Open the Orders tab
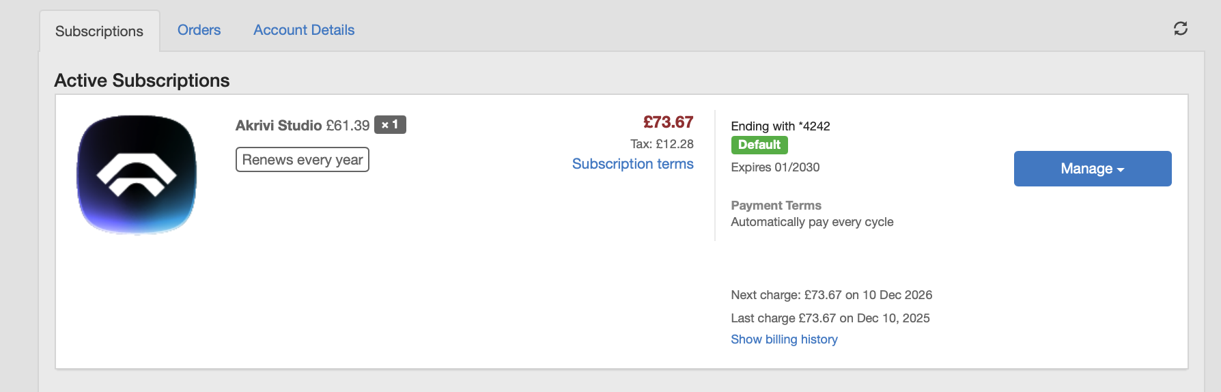This screenshot has width=1221, height=392. (199, 30)
